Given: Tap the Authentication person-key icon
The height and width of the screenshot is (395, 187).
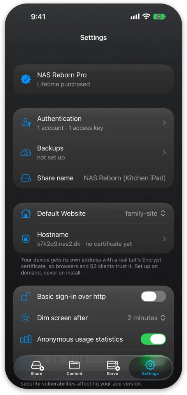Looking at the screenshot, I should point(26,123).
